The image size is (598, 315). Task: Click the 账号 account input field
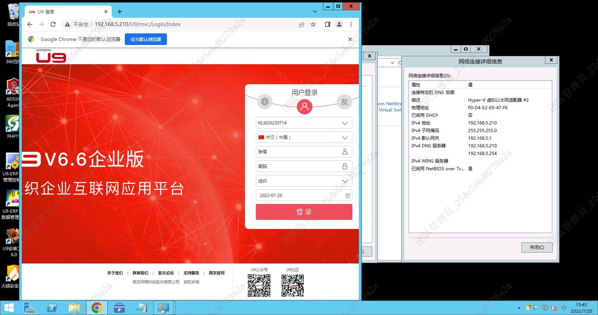point(299,152)
